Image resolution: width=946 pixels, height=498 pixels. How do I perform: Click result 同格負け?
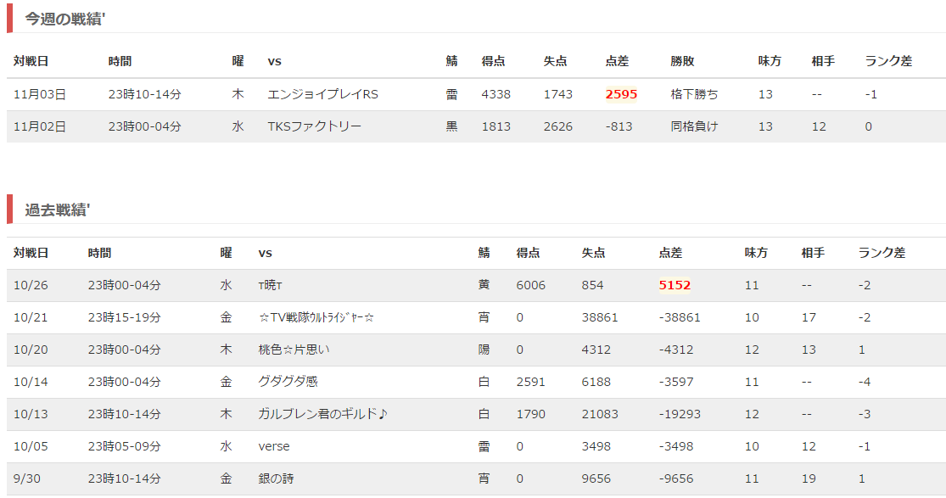pyautogui.click(x=694, y=126)
